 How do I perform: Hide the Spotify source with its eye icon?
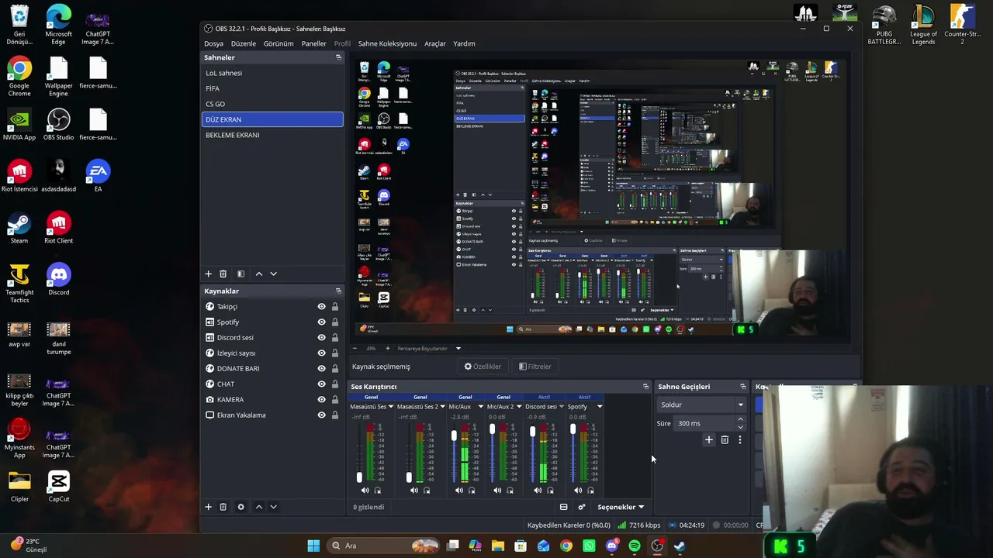coord(321,322)
